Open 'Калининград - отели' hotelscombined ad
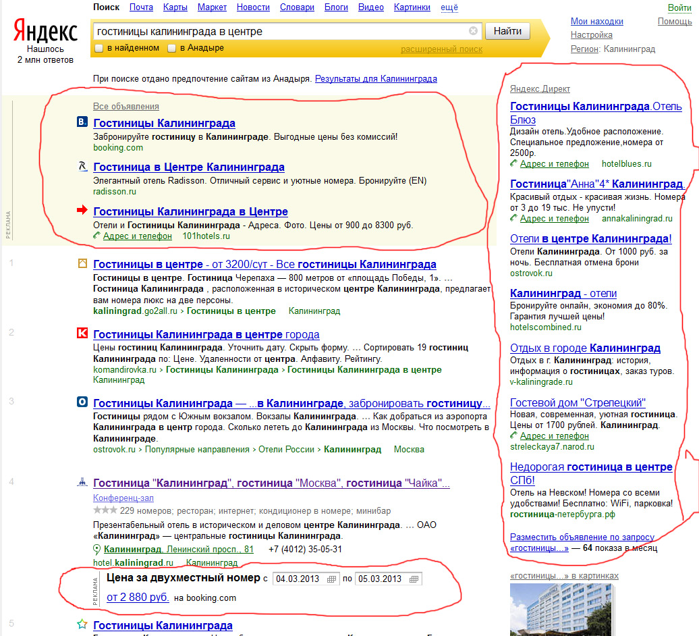699x636 pixels. 563,293
